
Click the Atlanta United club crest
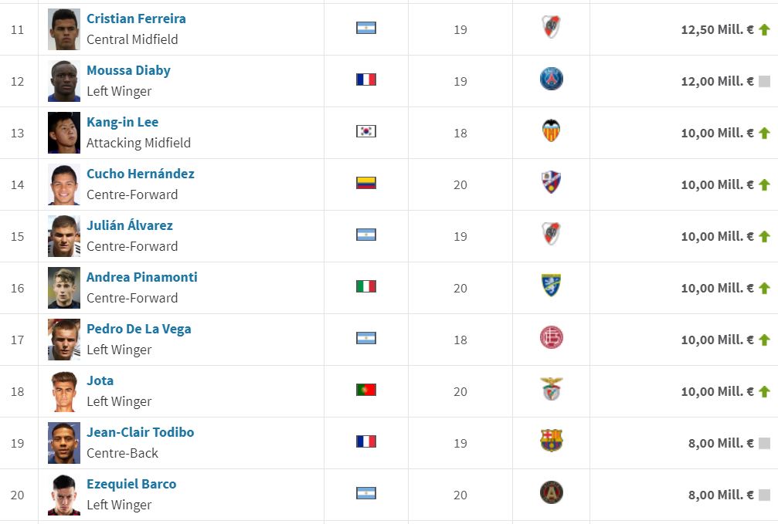551,493
